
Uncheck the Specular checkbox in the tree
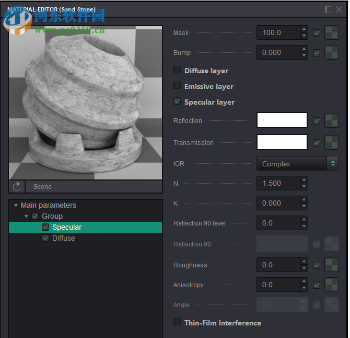click(45, 227)
